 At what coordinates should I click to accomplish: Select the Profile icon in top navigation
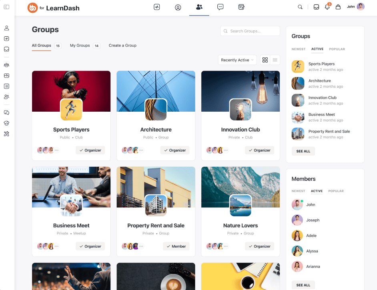(x=178, y=7)
